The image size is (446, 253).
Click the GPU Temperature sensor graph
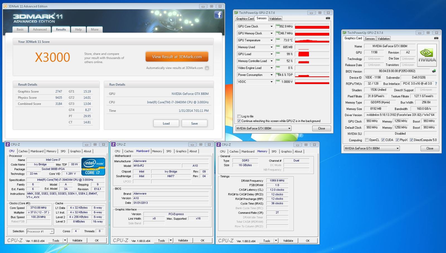(312, 40)
